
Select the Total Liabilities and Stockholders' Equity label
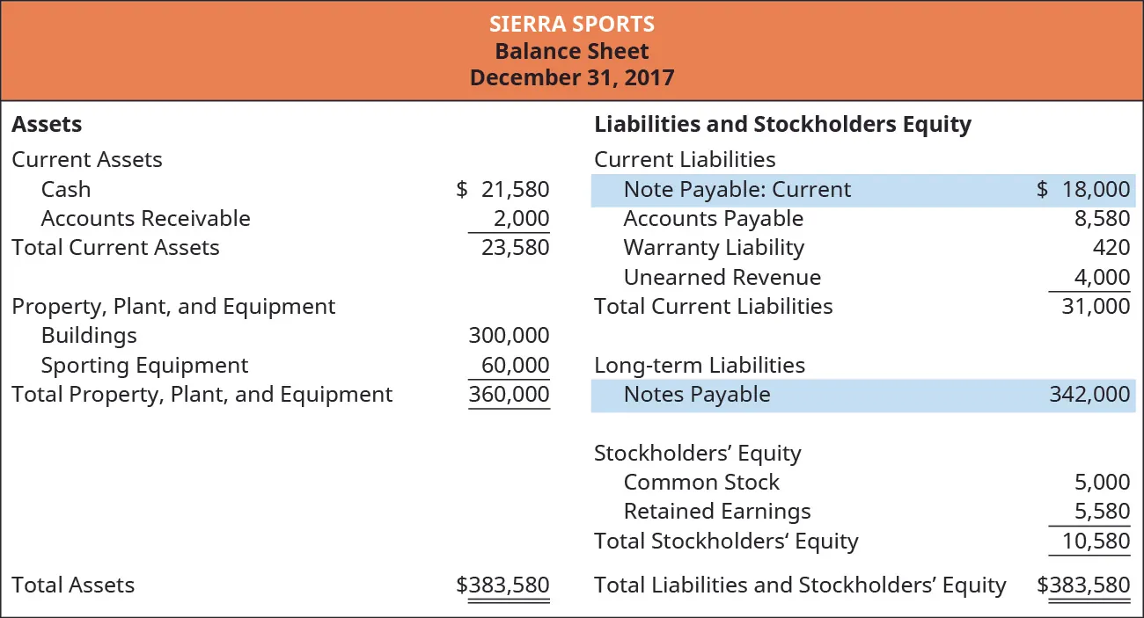pyautogui.click(x=800, y=585)
